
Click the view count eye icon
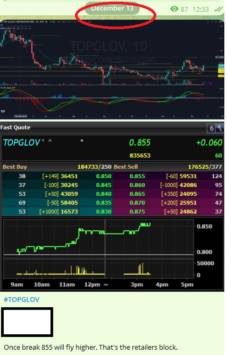pos(174,9)
